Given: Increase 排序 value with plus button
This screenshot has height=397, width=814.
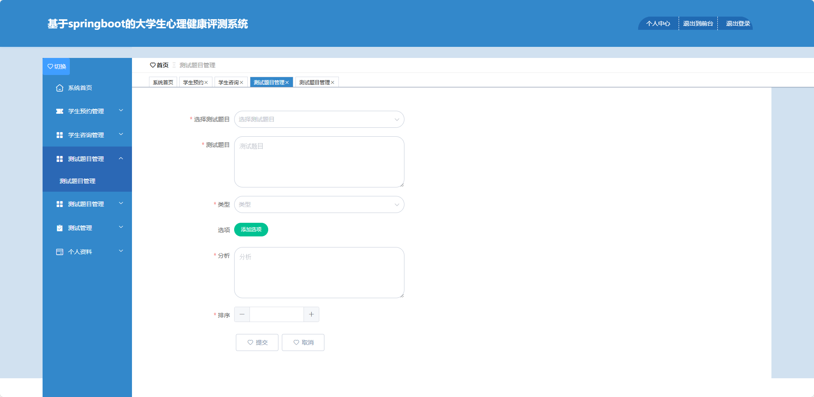Looking at the screenshot, I should click(x=311, y=314).
